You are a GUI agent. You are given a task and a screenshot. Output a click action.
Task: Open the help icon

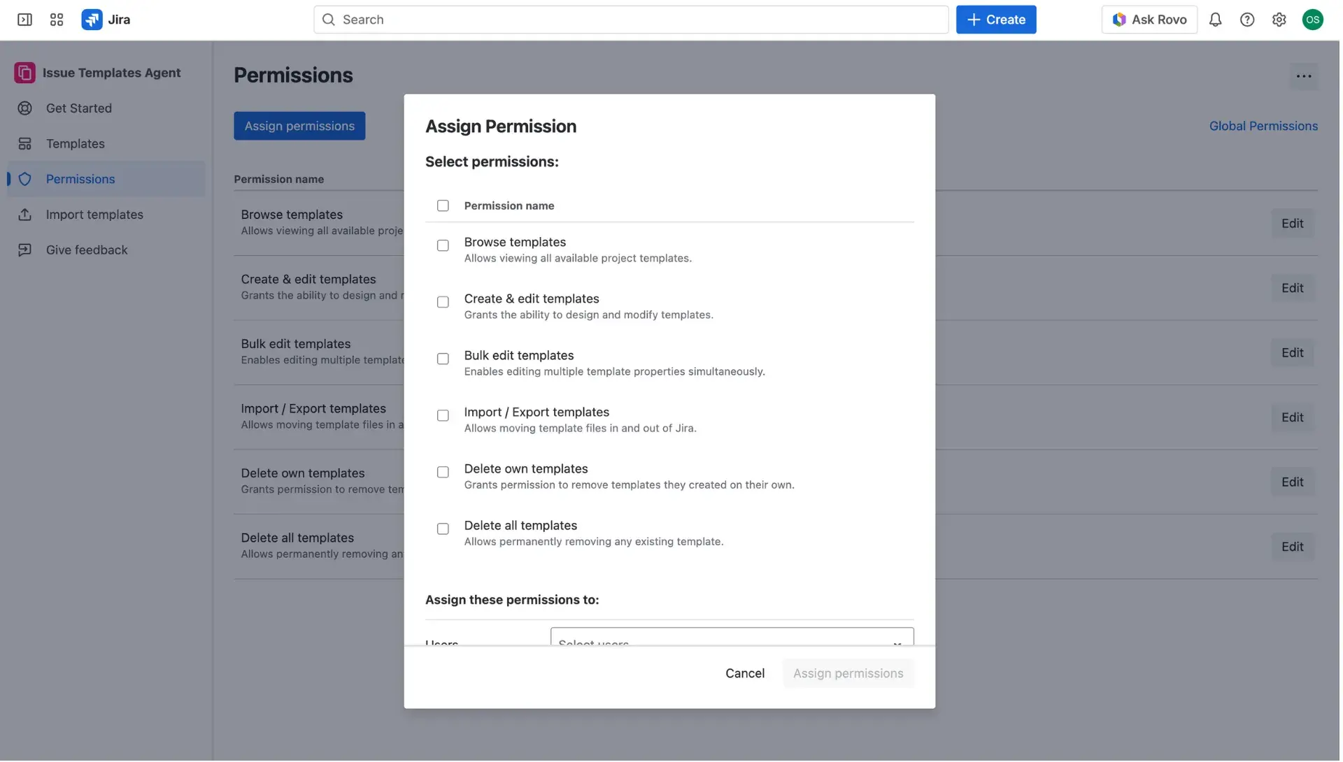[x=1247, y=20]
